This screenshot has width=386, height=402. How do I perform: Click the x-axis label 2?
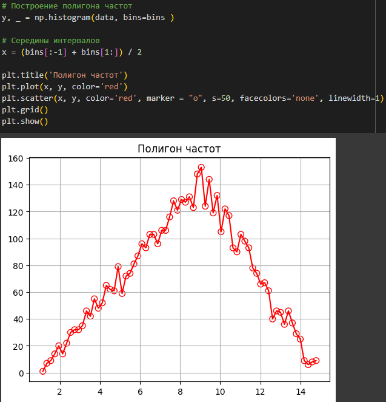[60, 392]
